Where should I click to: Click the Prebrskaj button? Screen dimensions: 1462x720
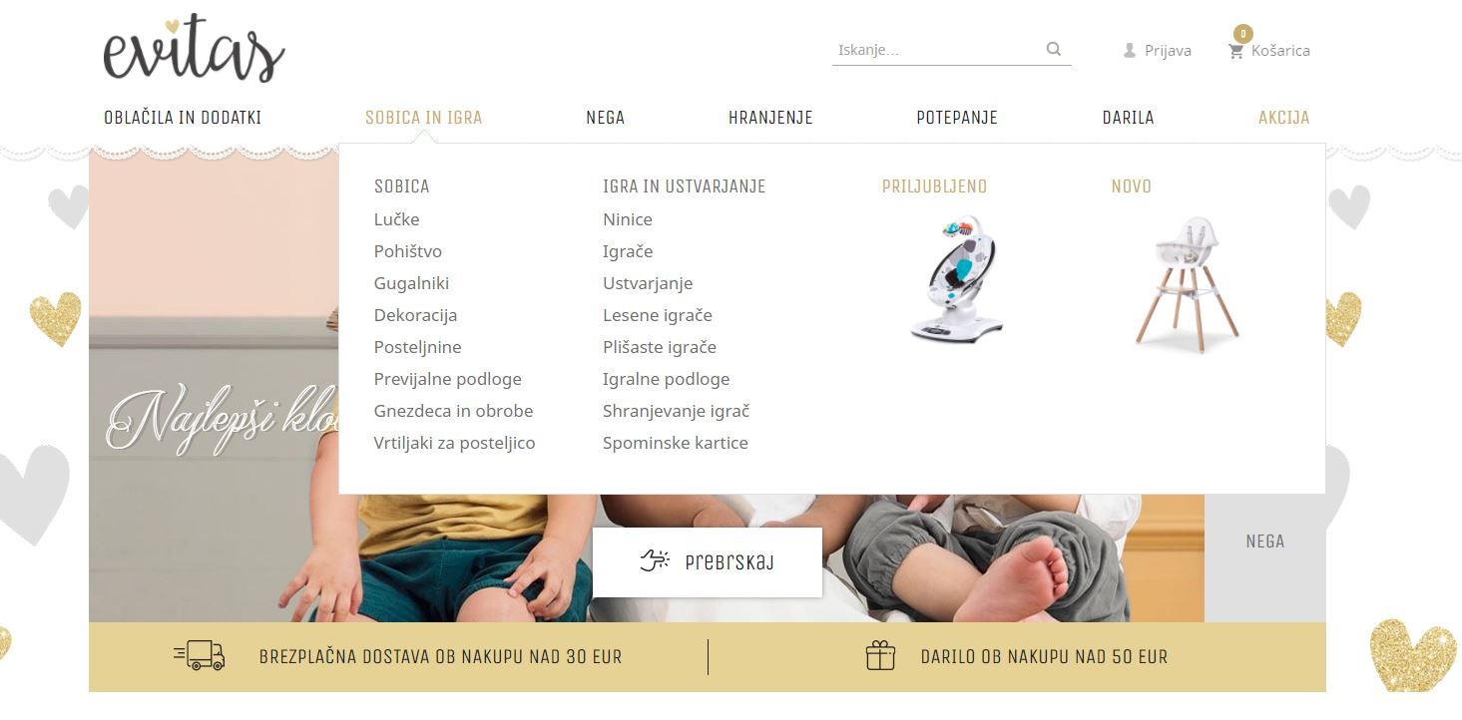pos(708,562)
